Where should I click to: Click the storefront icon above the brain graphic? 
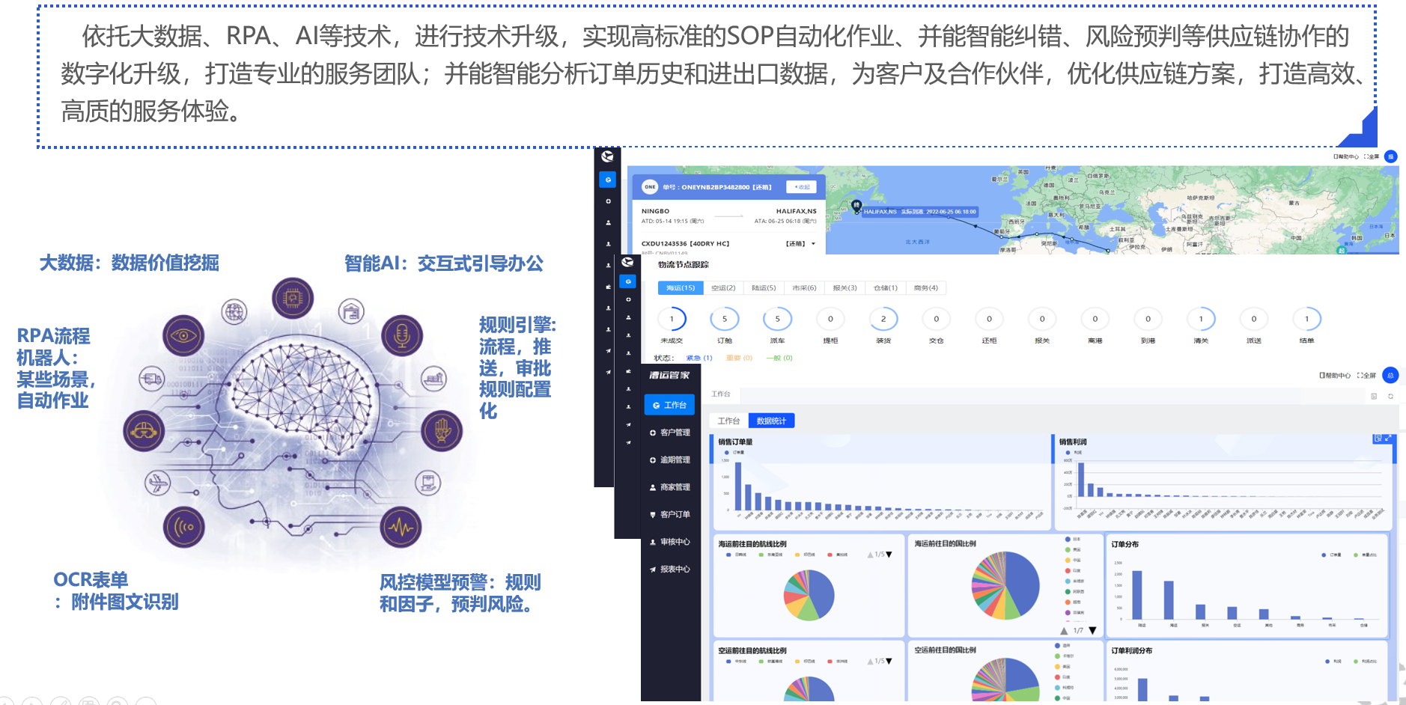351,311
